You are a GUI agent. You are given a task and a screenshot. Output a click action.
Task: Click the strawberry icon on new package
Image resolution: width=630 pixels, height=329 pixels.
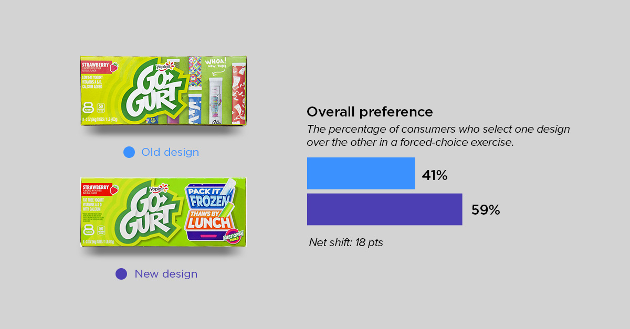tap(114, 189)
